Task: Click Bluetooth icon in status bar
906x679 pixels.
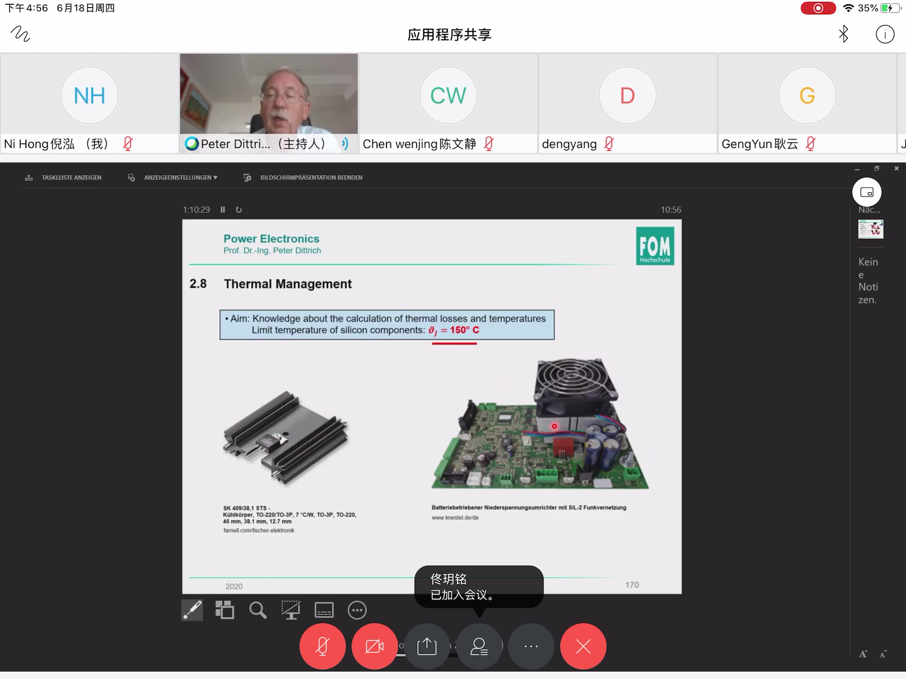Action: click(x=844, y=33)
